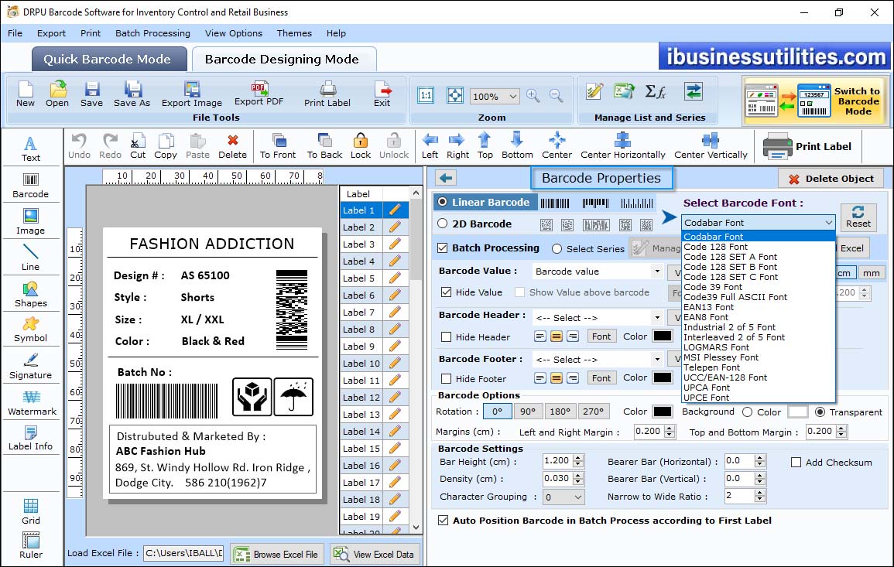
Task: Click Print Label in File Tools
Action: point(327,94)
